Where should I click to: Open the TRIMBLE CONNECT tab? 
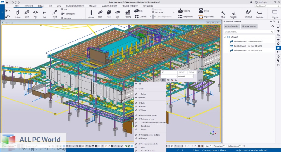[130, 6]
